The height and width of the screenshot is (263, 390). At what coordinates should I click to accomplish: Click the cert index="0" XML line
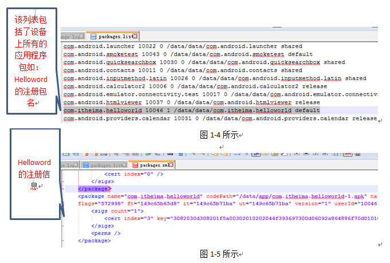coord(133,174)
